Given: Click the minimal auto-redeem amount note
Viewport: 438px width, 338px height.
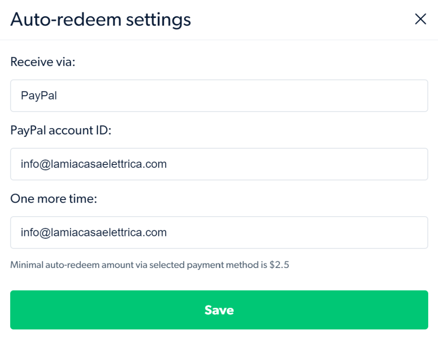Looking at the screenshot, I should [150, 265].
